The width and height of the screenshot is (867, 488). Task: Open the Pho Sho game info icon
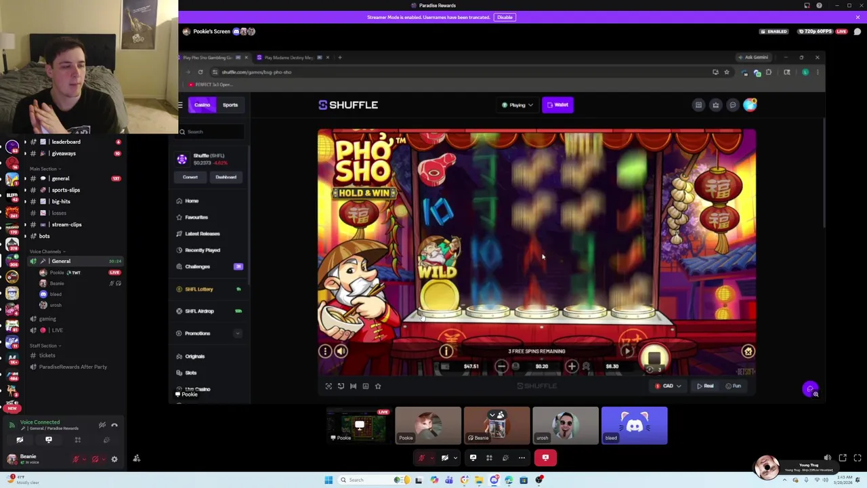click(x=446, y=351)
